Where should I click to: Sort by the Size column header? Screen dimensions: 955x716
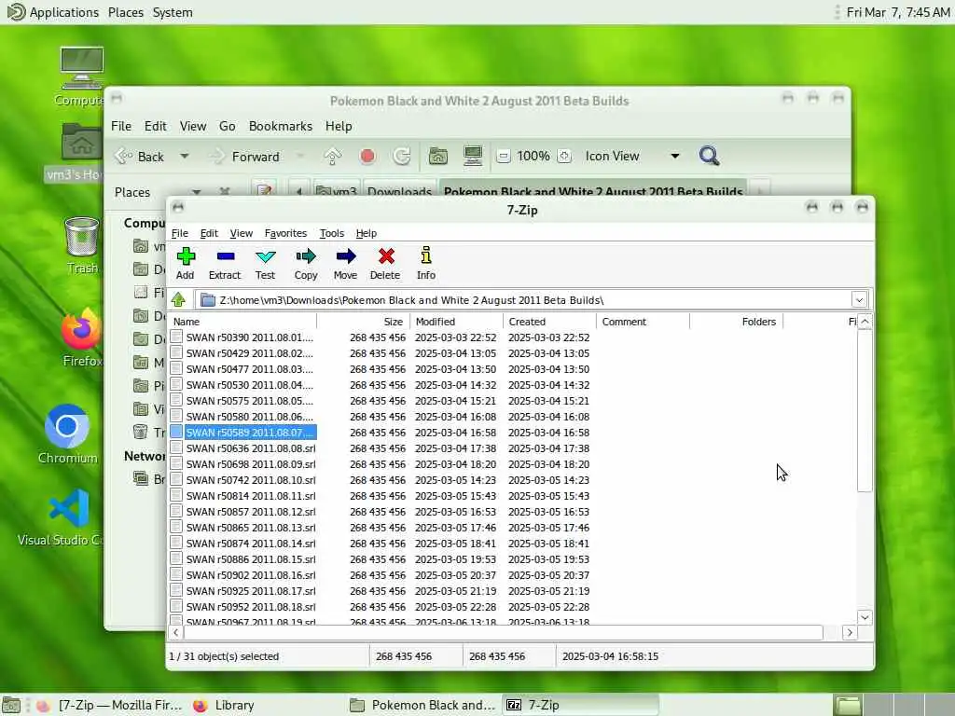pyautogui.click(x=363, y=322)
